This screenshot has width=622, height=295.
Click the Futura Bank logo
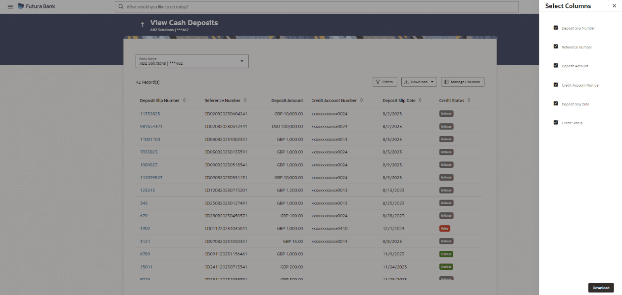tap(37, 6)
